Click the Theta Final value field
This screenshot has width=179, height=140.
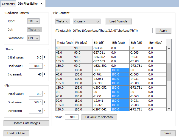click(36, 66)
